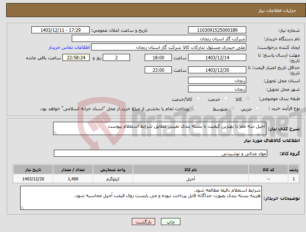Click the buyer notes text area
This screenshot has height=232, width=306.
(141, 198)
